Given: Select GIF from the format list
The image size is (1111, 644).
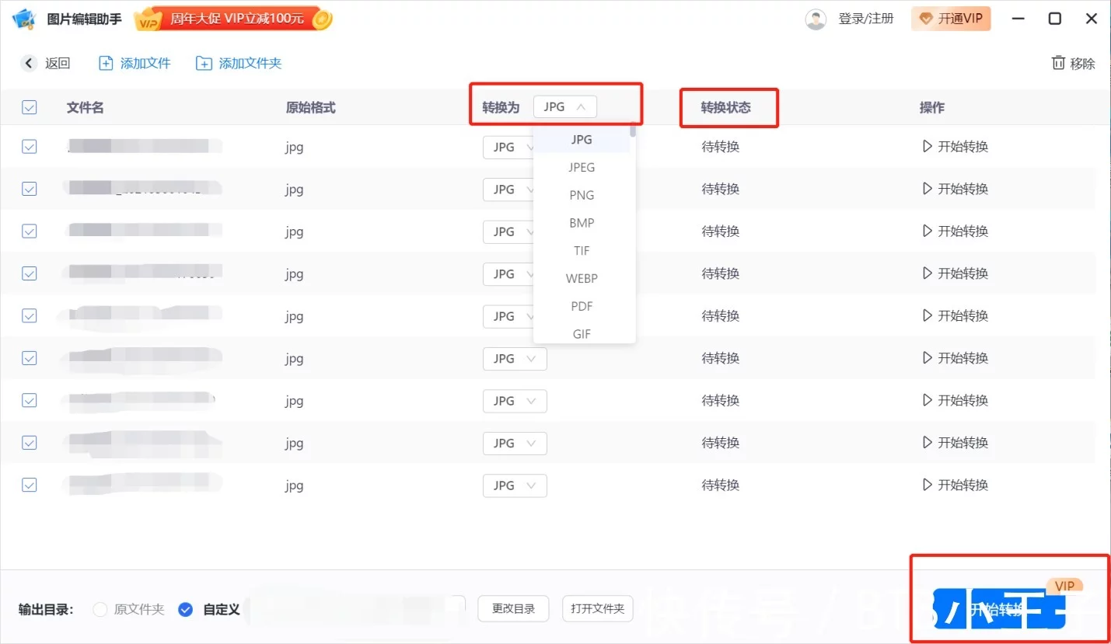Looking at the screenshot, I should coord(582,334).
